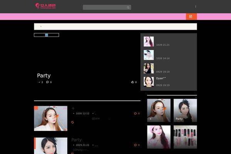
Task: Click the light breadcrumb bar input area
Action: click(x=115, y=27)
